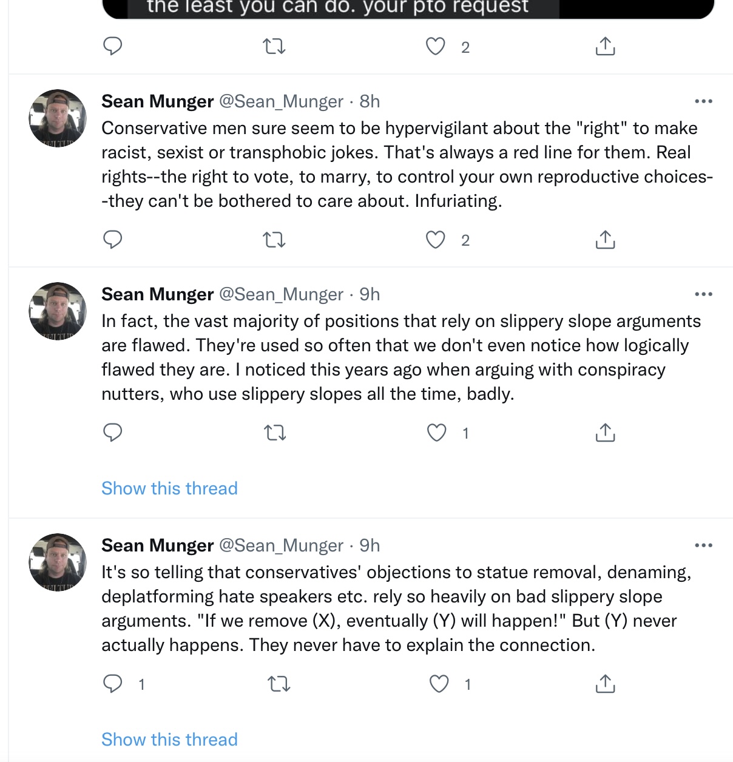Like the 'In fact, the vast majority' tweet
This screenshot has height=762, width=733.
click(x=436, y=433)
